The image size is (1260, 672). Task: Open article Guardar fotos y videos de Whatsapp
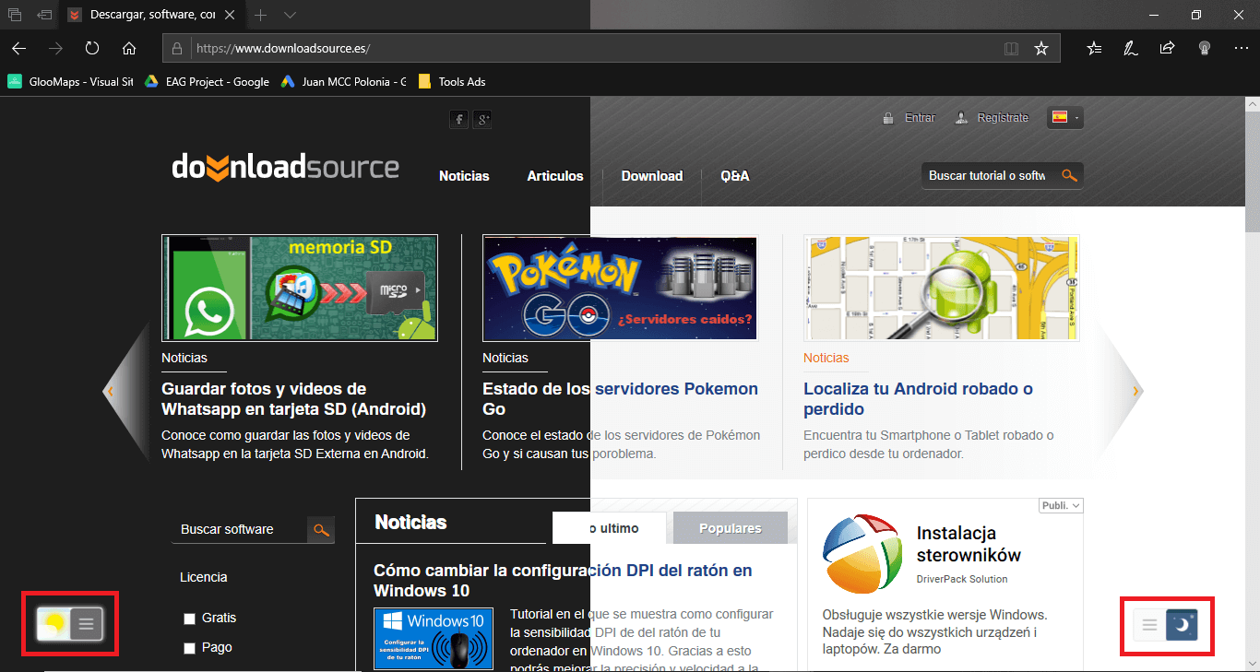tap(293, 398)
